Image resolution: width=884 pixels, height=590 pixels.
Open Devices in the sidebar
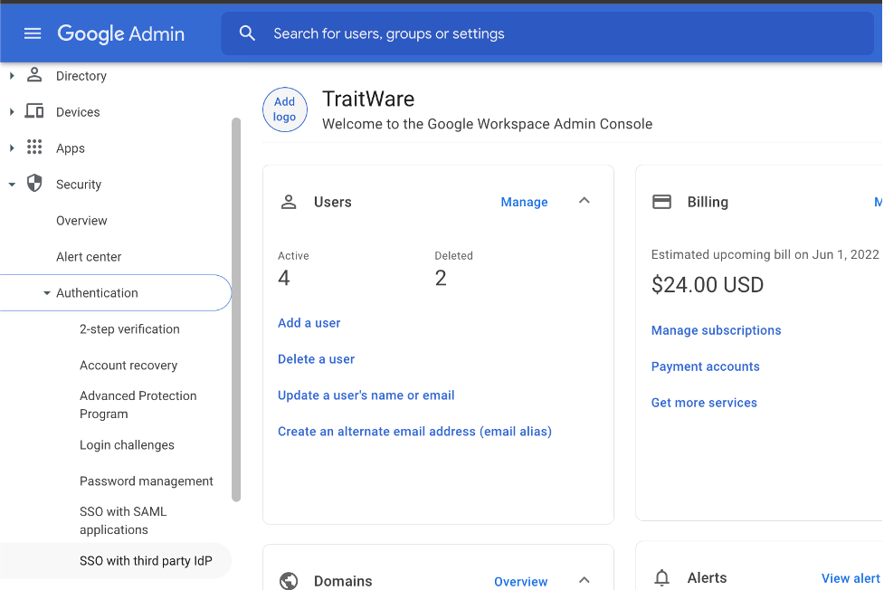78,112
